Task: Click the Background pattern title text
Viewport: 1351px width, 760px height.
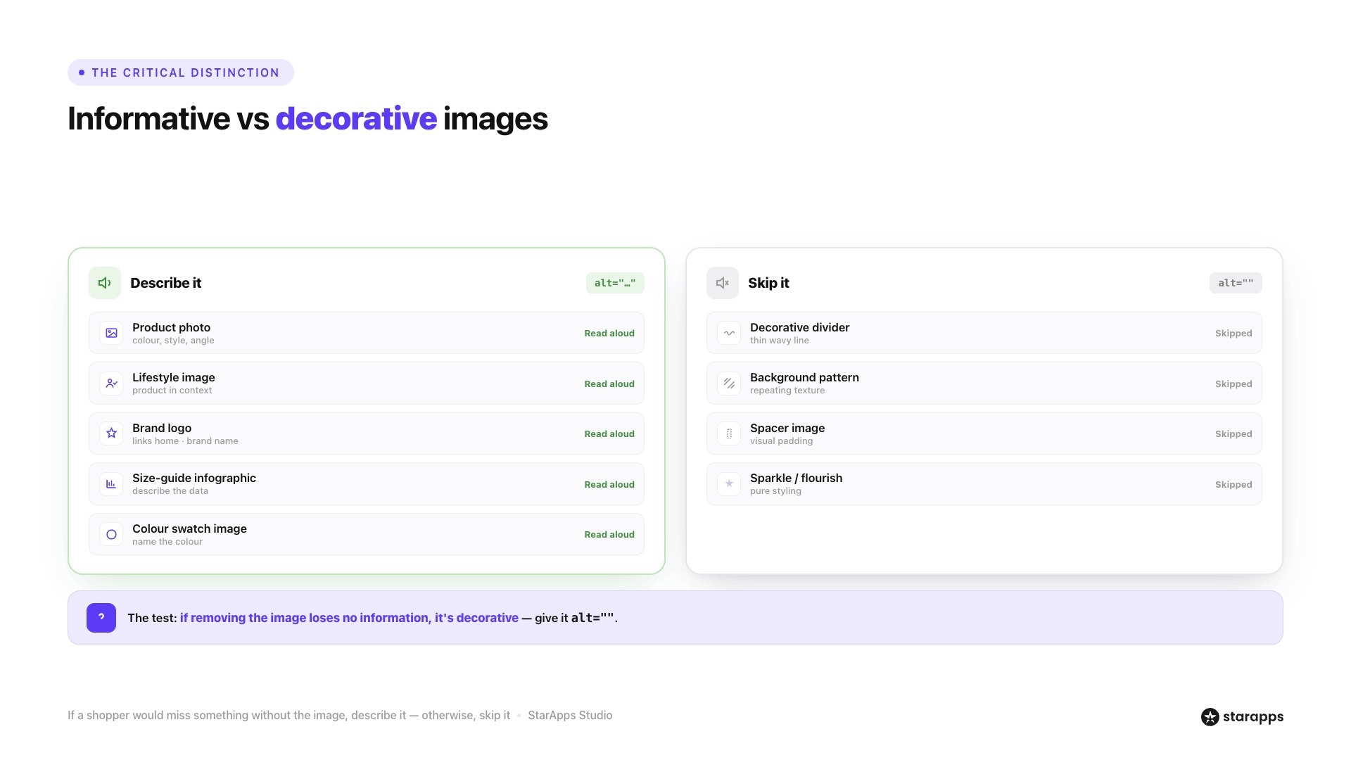Action: [x=804, y=377]
